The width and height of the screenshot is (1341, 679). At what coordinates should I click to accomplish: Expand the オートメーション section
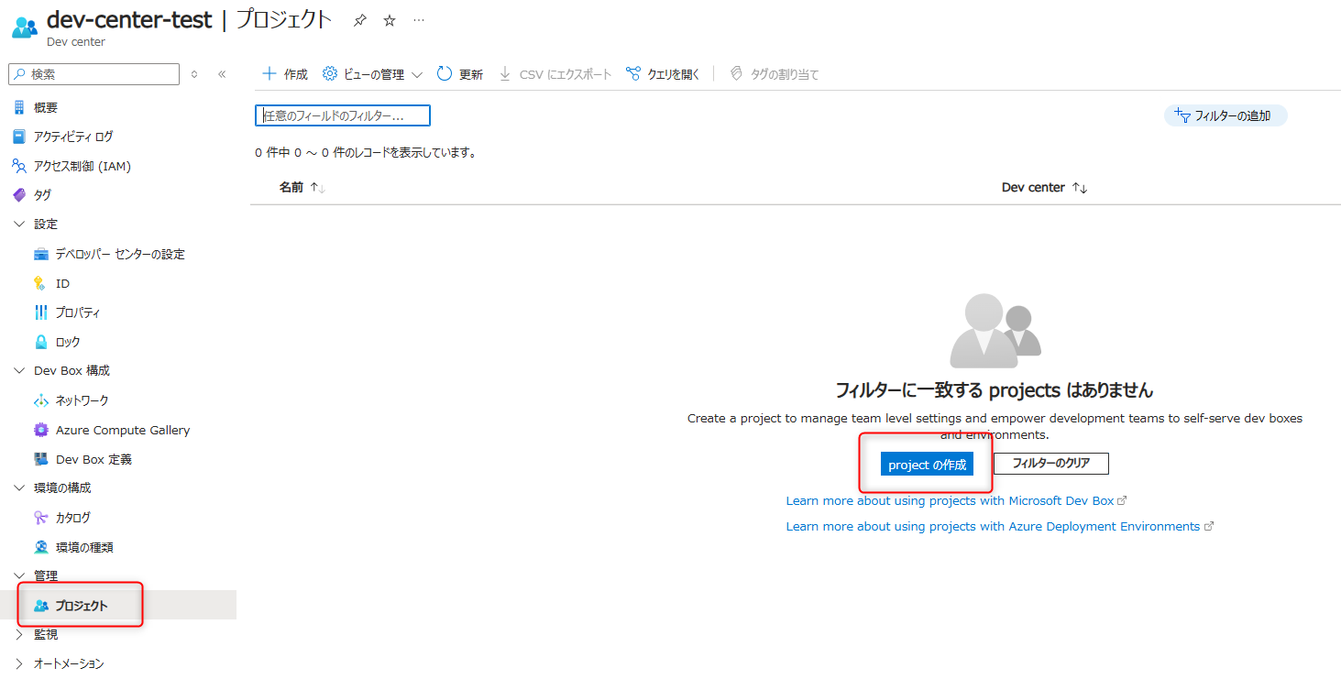pyautogui.click(x=19, y=663)
